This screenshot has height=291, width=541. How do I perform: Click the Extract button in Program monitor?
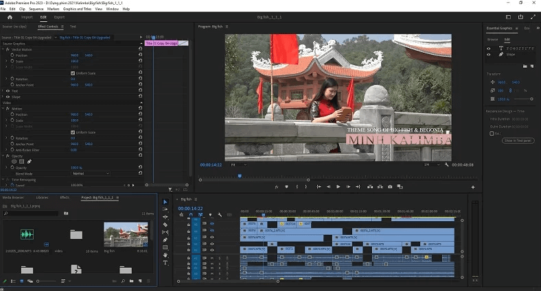click(380, 187)
